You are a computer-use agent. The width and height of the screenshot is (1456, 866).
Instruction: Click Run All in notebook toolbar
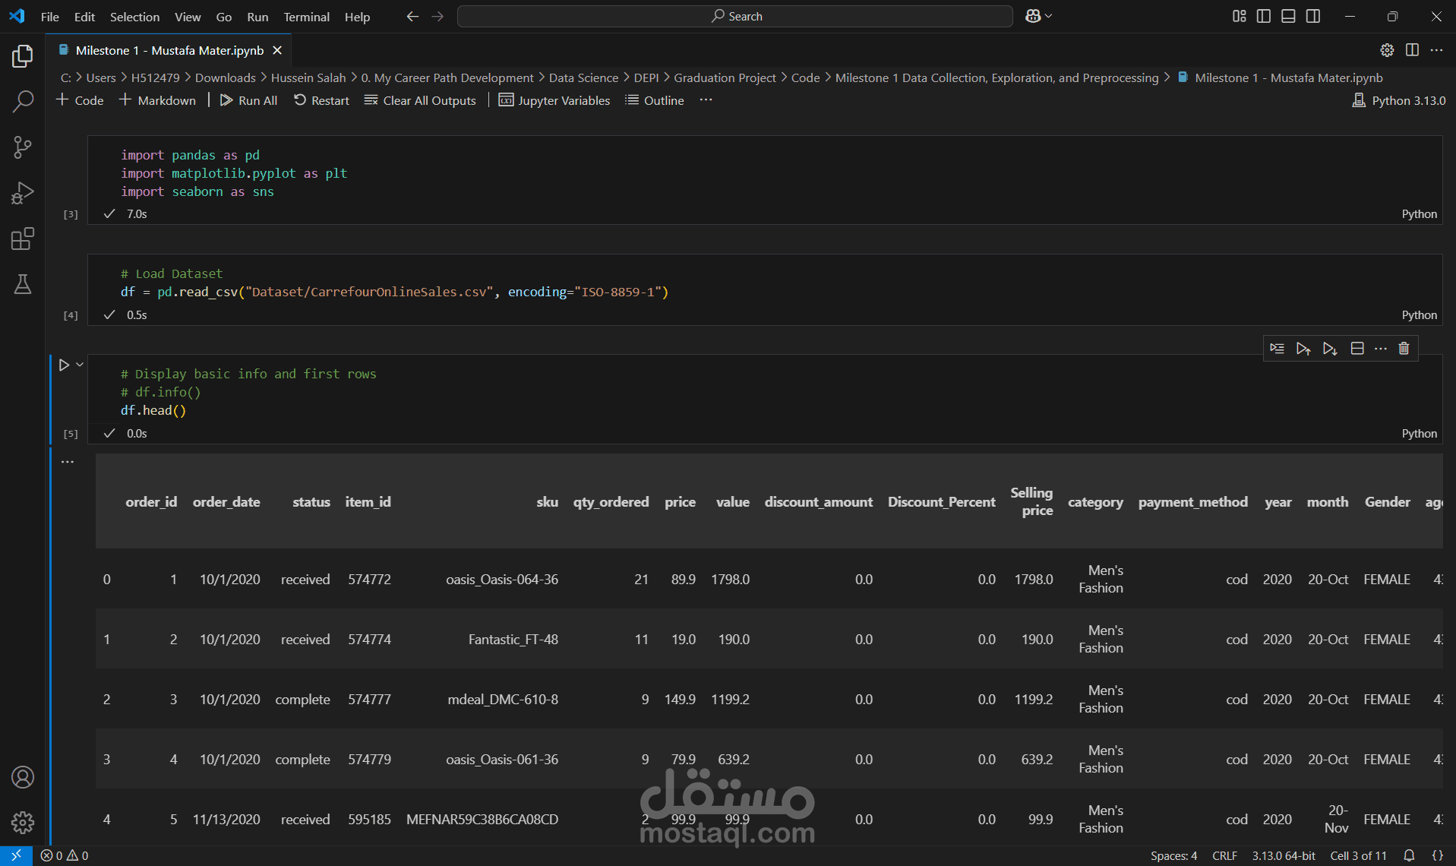[248, 100]
